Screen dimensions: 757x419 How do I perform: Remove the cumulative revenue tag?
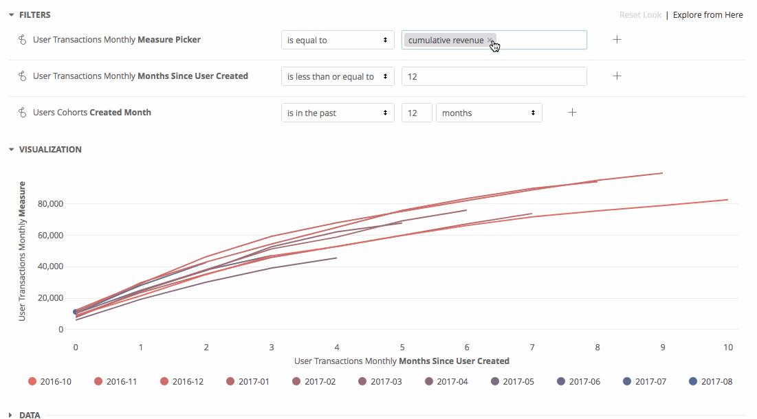point(490,40)
